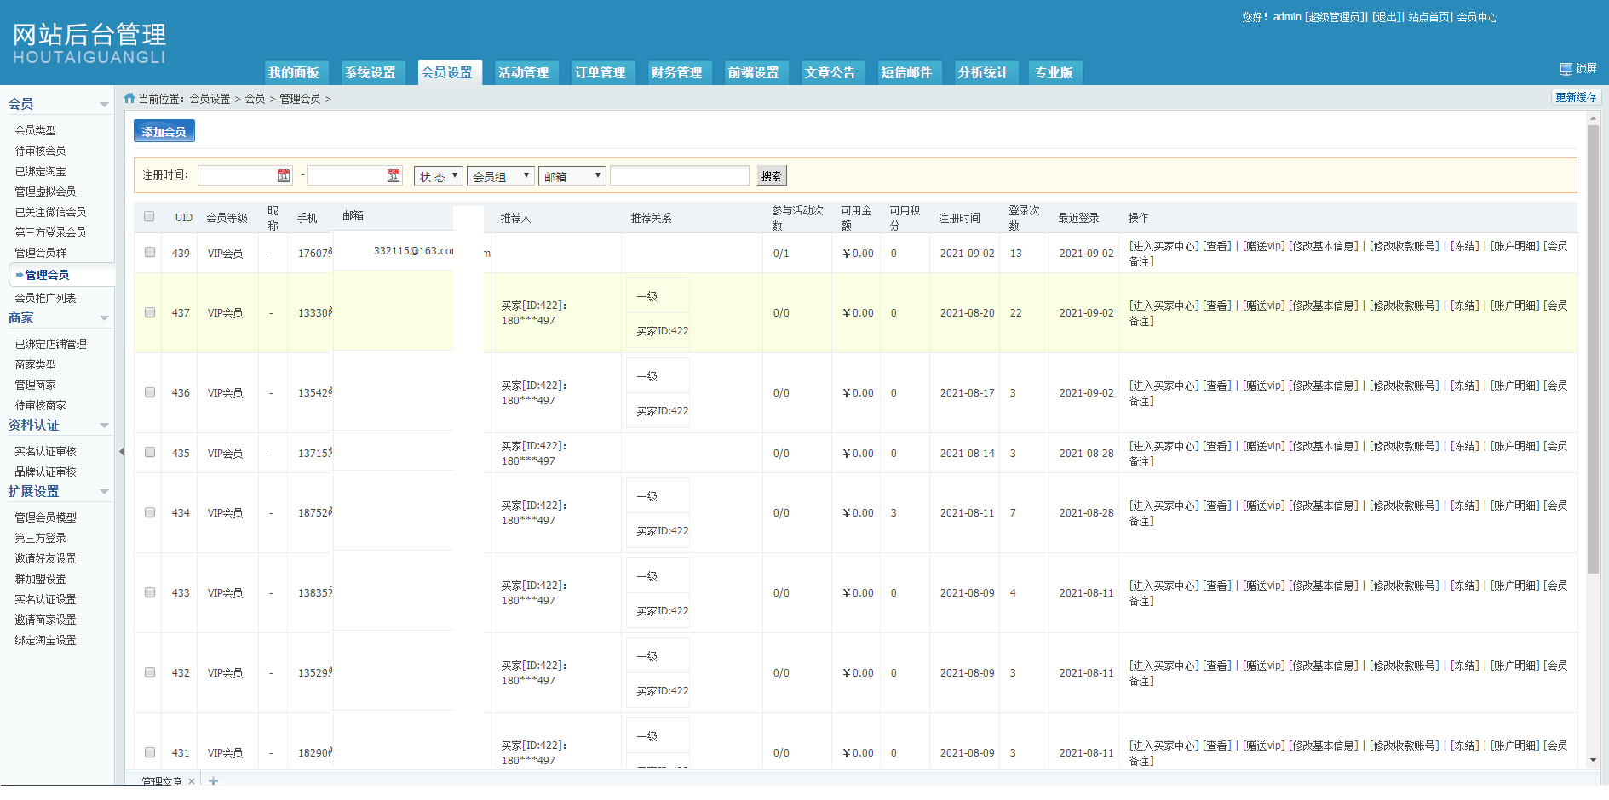This screenshot has width=1609, height=800.
Task: Expand the 会员组 member group dropdown
Action: pos(501,176)
